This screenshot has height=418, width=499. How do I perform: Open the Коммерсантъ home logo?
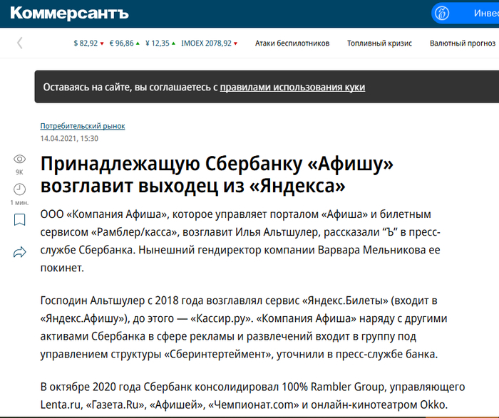click(69, 14)
